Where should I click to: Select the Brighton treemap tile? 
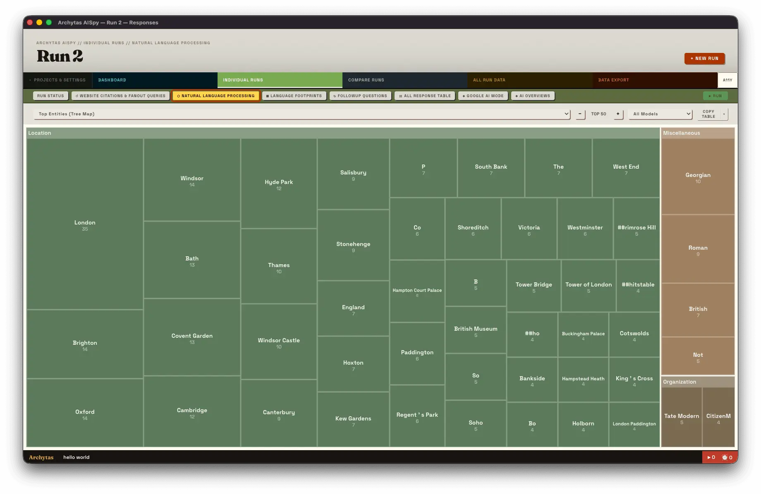point(85,344)
